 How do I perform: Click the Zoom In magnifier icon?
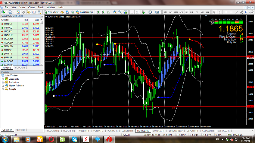point(115,12)
